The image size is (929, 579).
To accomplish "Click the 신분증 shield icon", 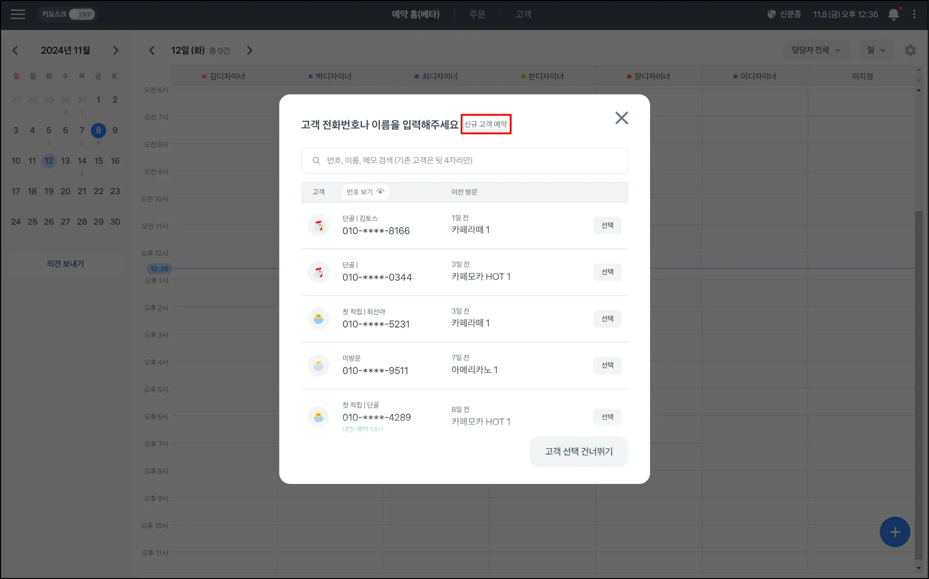I will (x=771, y=14).
